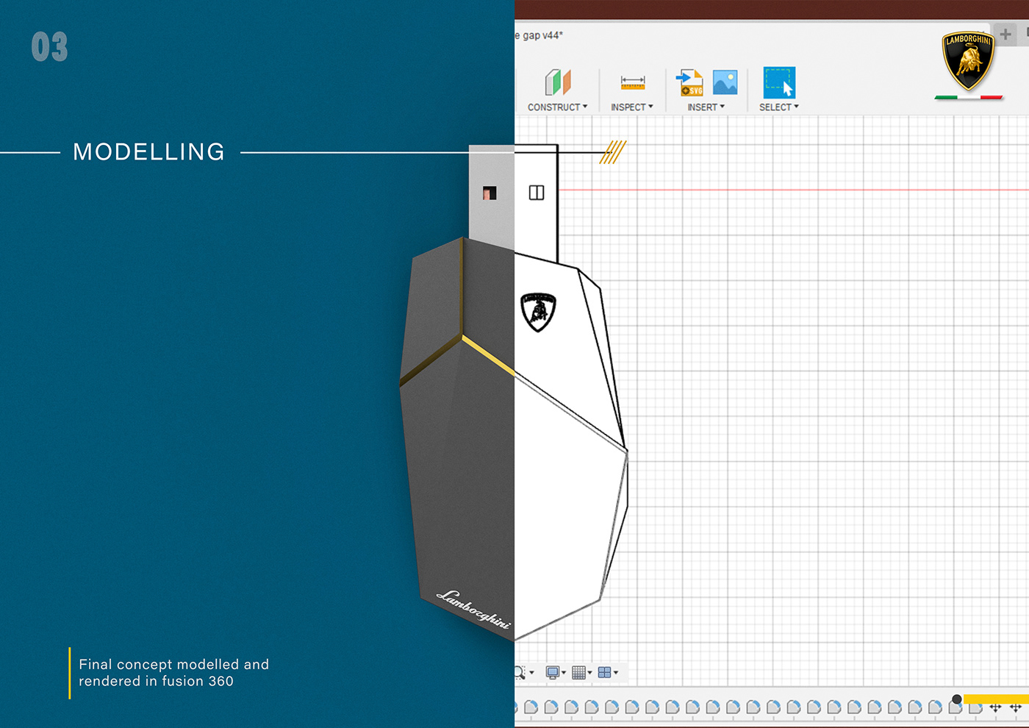Select the first of the two Move timeline features

coord(995,707)
